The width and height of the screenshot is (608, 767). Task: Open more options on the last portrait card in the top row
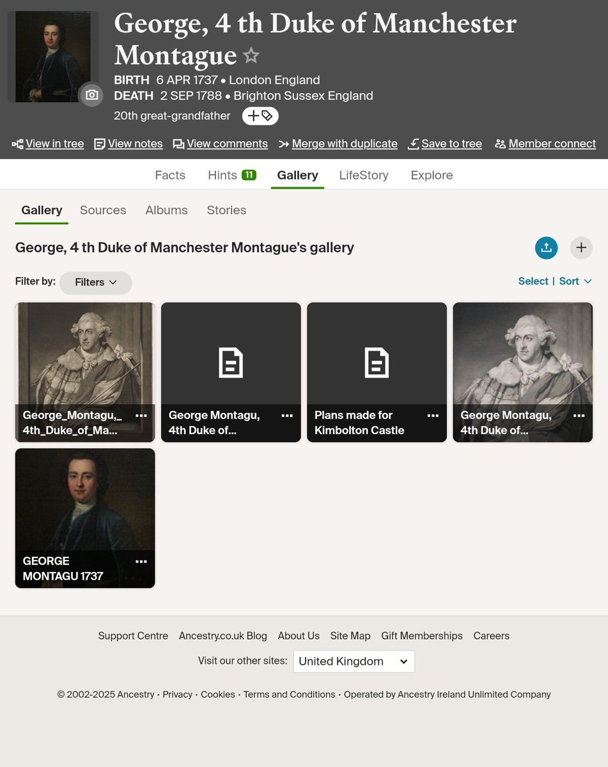(x=579, y=415)
